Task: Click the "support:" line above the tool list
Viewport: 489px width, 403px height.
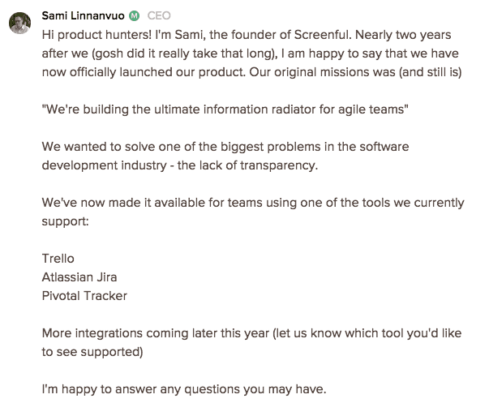Action: pos(65,222)
